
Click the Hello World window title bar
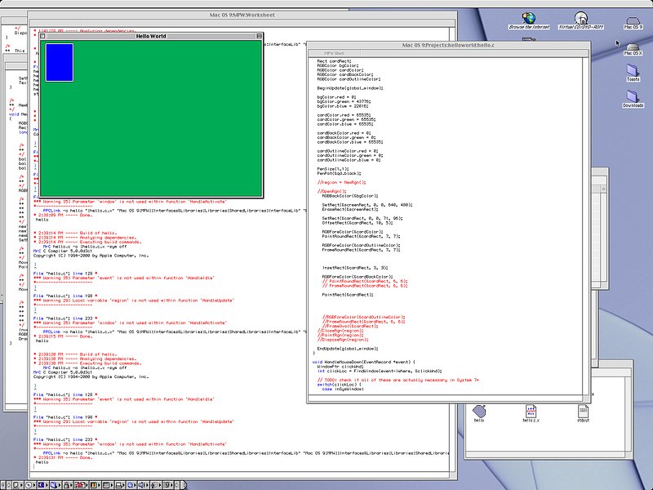click(x=151, y=36)
